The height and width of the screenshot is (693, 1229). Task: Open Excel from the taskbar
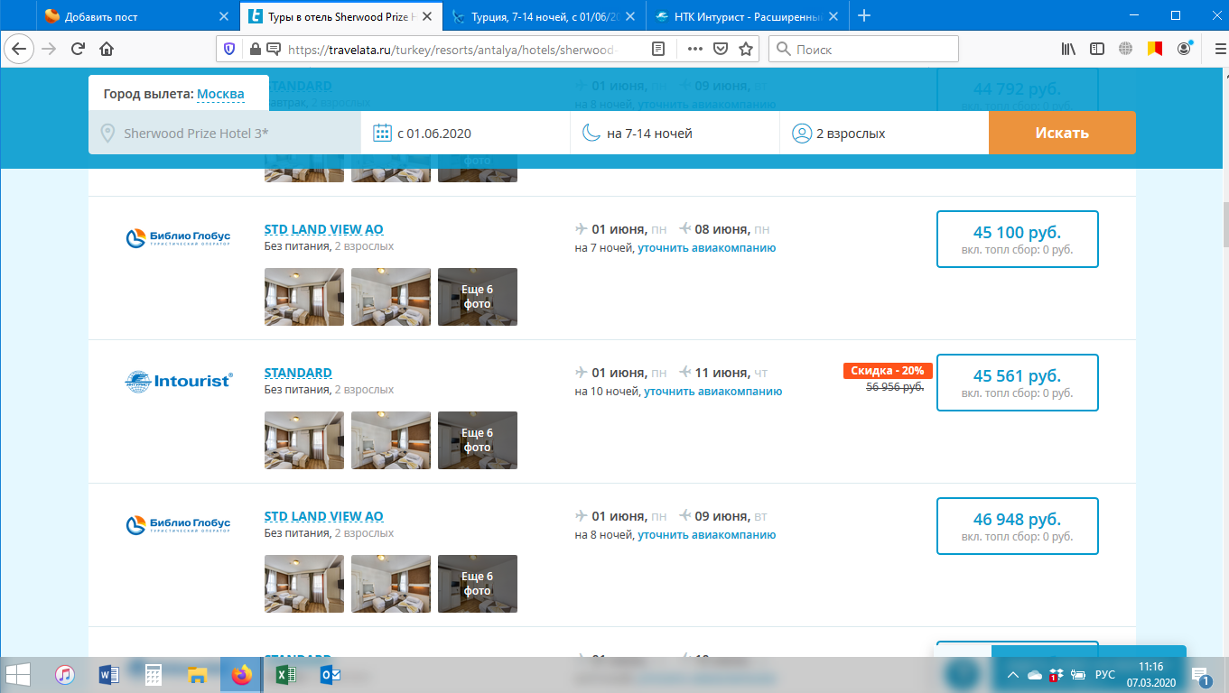285,674
